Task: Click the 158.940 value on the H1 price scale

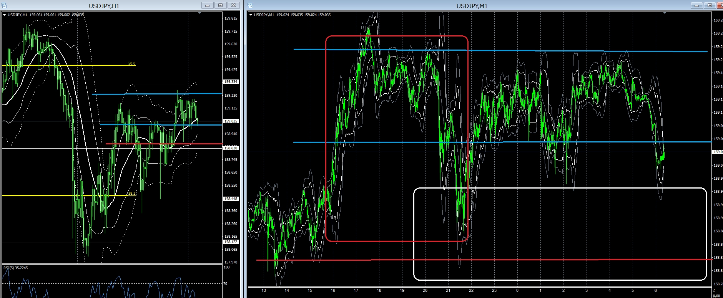Action: tap(231, 134)
